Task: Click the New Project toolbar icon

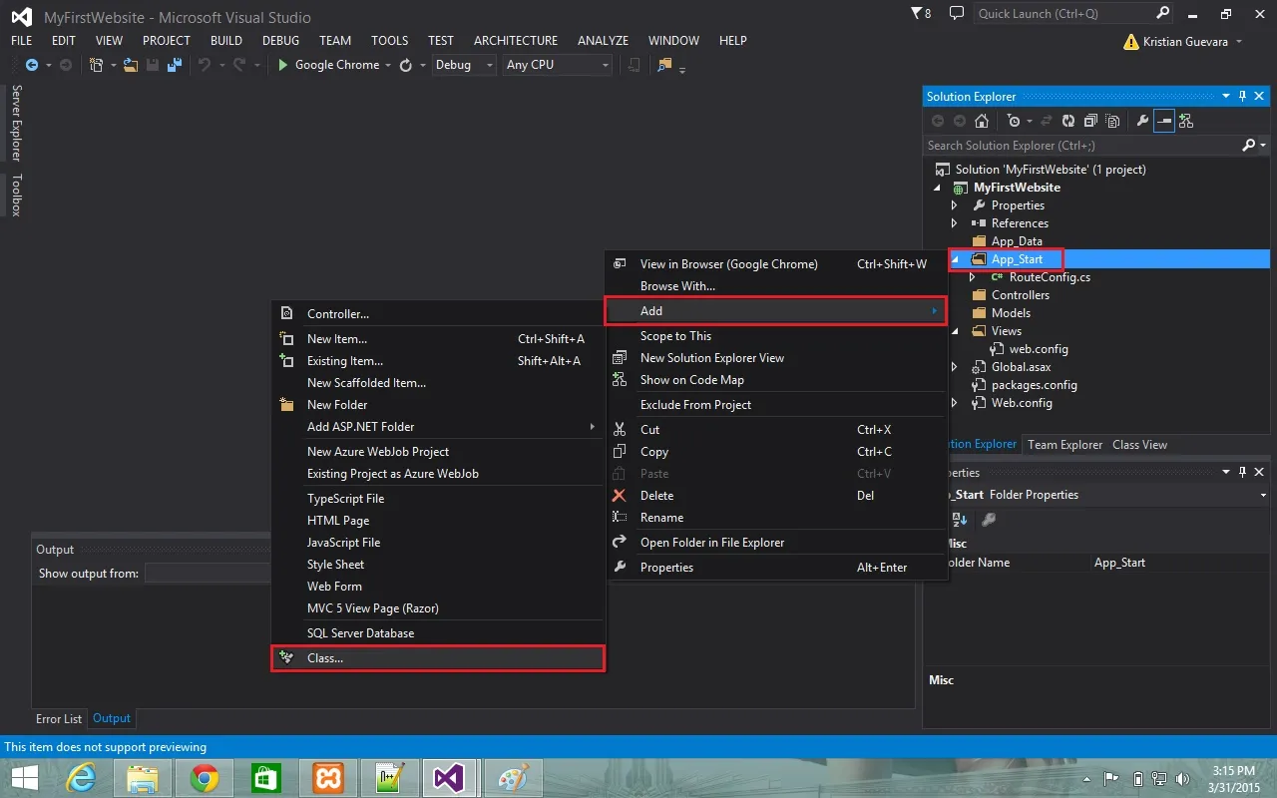Action: click(x=97, y=65)
